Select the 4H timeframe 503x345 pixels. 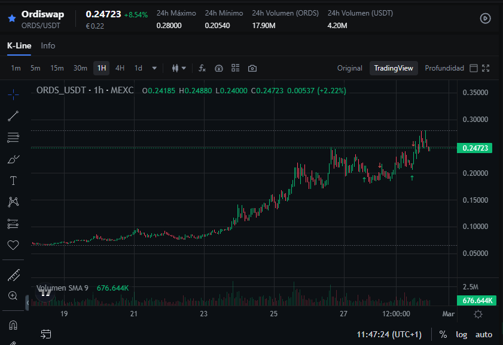click(120, 68)
